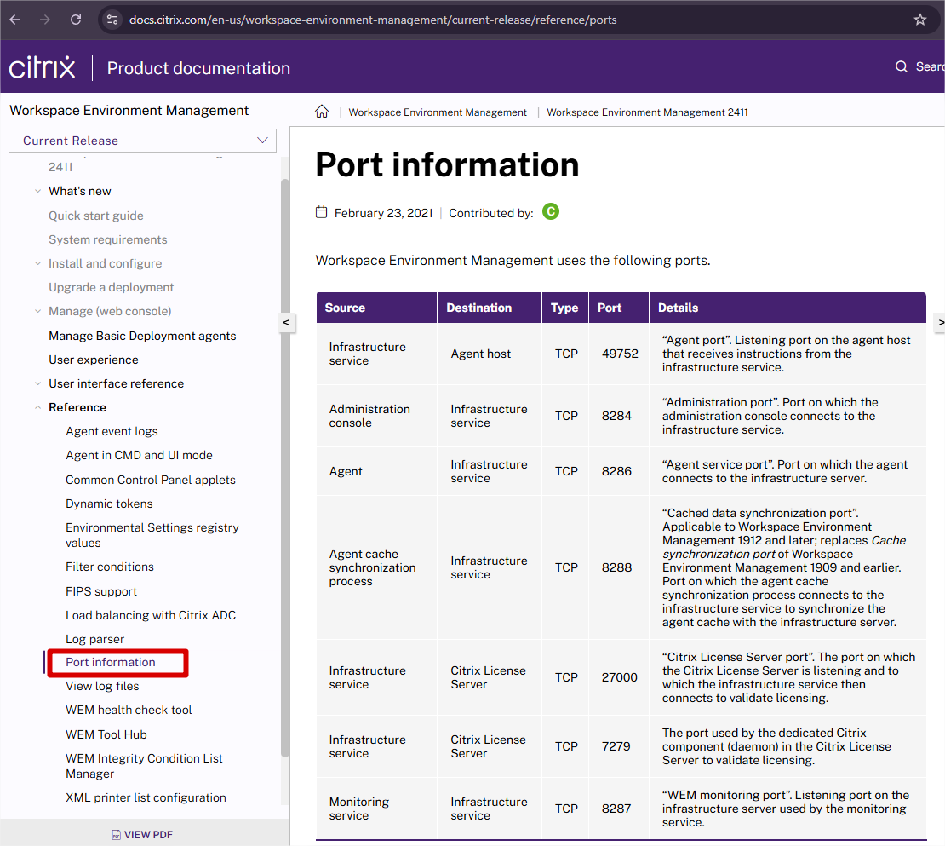The height and width of the screenshot is (846, 945).
Task: Open search with the magnifier icon
Action: (901, 67)
